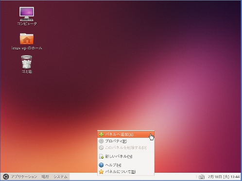Open the 場所 menu
The image size is (242, 181).
(45, 177)
